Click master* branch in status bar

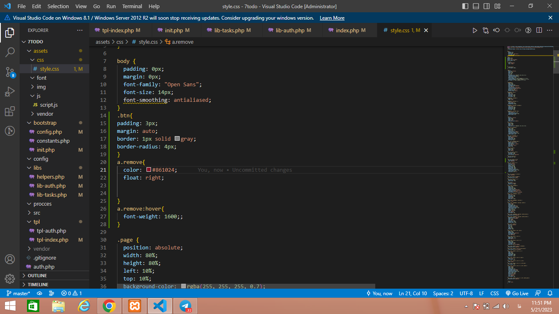(18, 294)
